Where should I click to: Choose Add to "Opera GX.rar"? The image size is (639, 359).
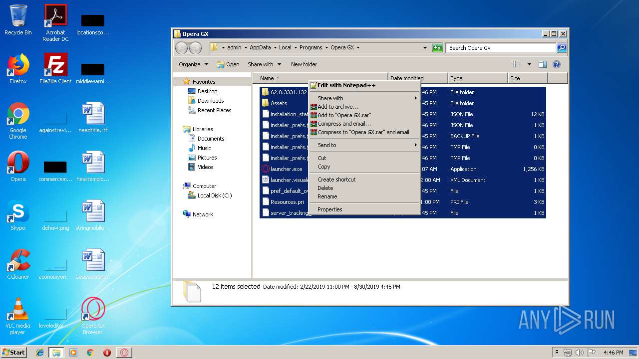click(x=363, y=115)
